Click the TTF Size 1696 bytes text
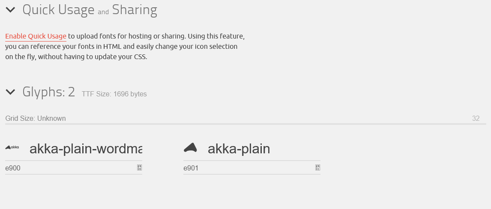The image size is (491, 209). pyautogui.click(x=114, y=94)
